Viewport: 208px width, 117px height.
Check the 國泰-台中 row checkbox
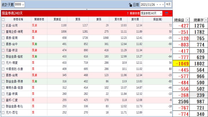3,44
